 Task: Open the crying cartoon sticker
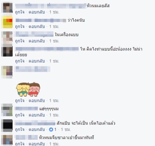point(28,89)
